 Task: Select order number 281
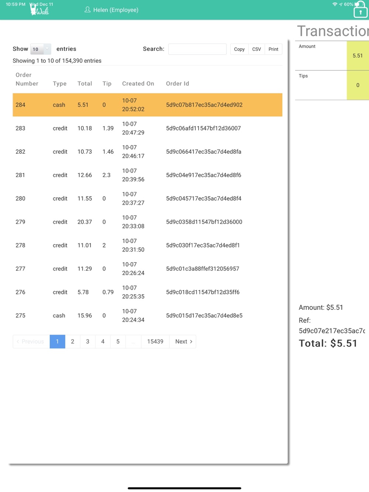tap(20, 175)
